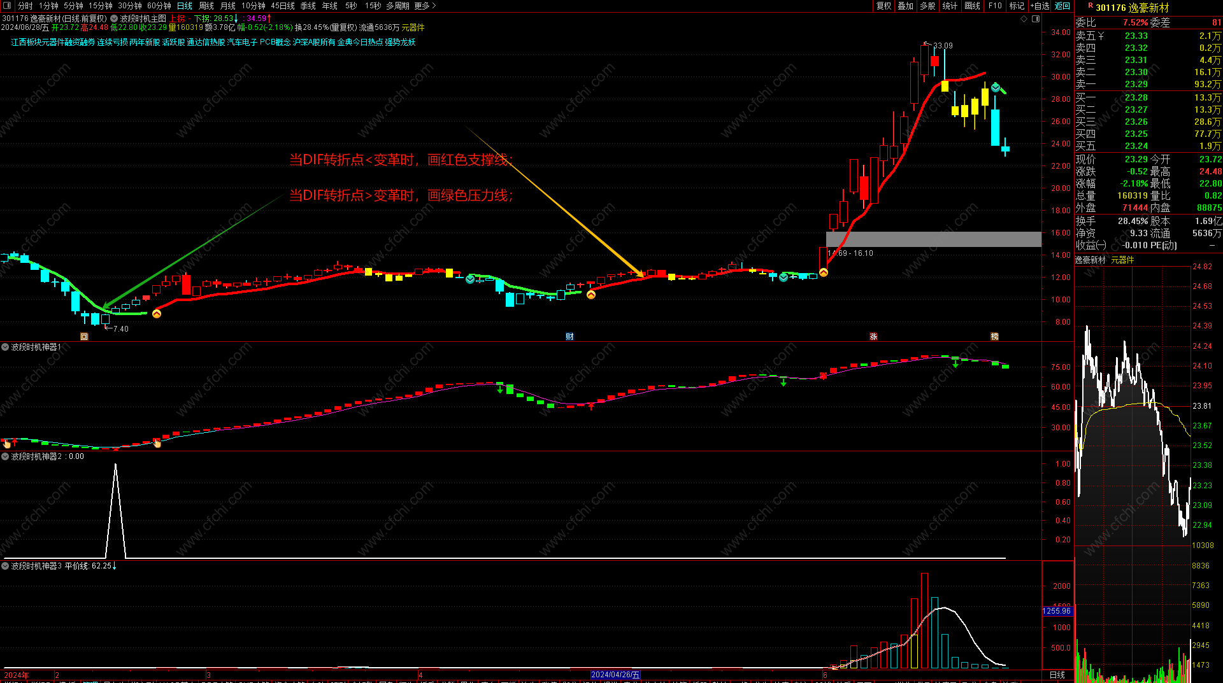
Task: Select the 15秒 period
Action: coord(373,6)
